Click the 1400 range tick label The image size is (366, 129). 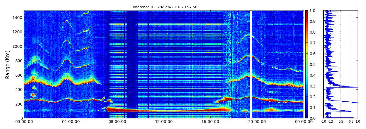click(x=18, y=18)
